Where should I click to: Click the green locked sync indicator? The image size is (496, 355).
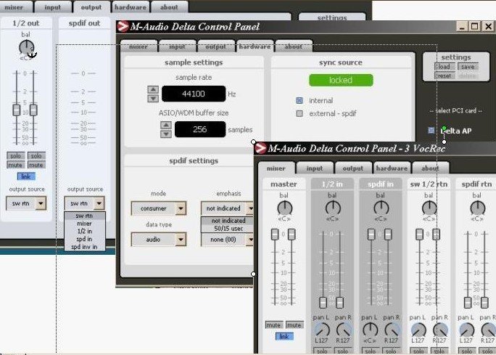341,80
